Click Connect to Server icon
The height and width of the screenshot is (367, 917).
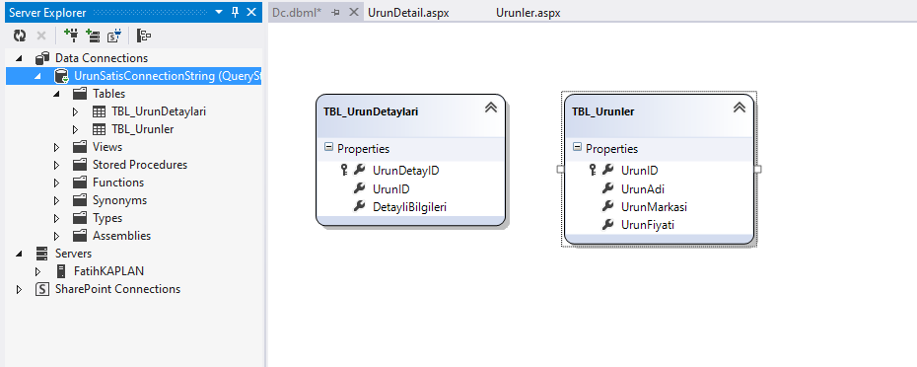click(93, 37)
